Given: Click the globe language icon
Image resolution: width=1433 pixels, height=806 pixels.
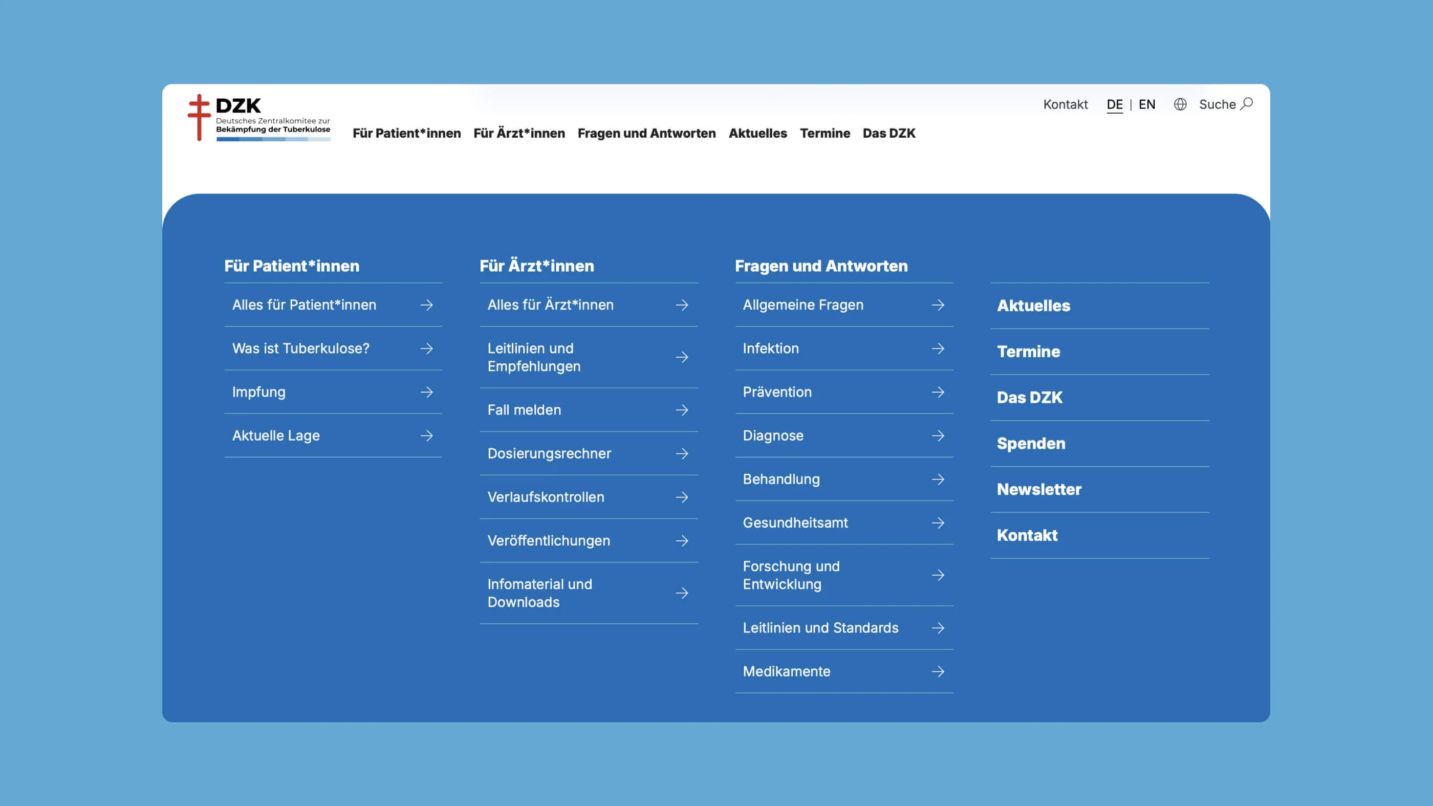Looking at the screenshot, I should pyautogui.click(x=1180, y=104).
